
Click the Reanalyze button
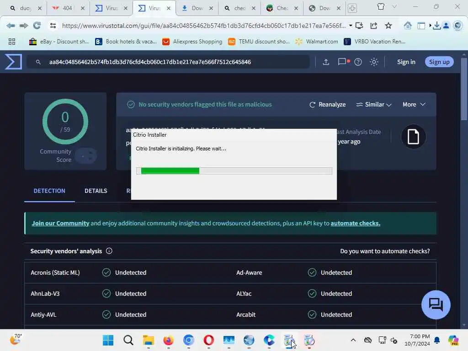tap(328, 105)
